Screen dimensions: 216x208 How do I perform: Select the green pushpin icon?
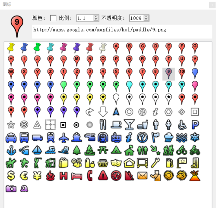coord(37,48)
